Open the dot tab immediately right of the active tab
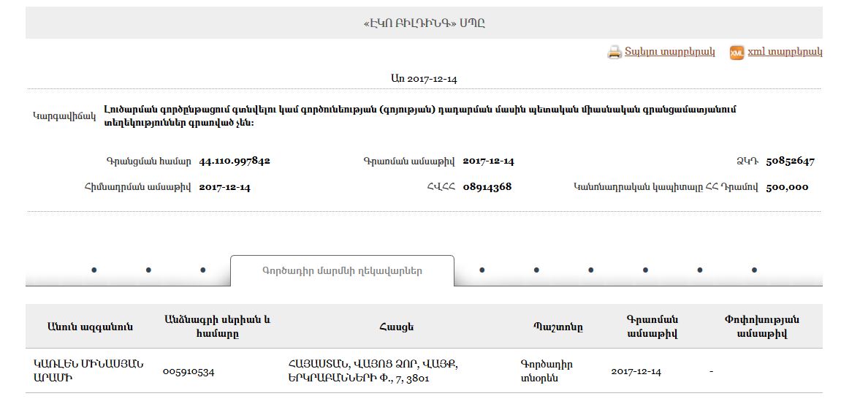This screenshot has width=841, height=407. click(x=482, y=270)
